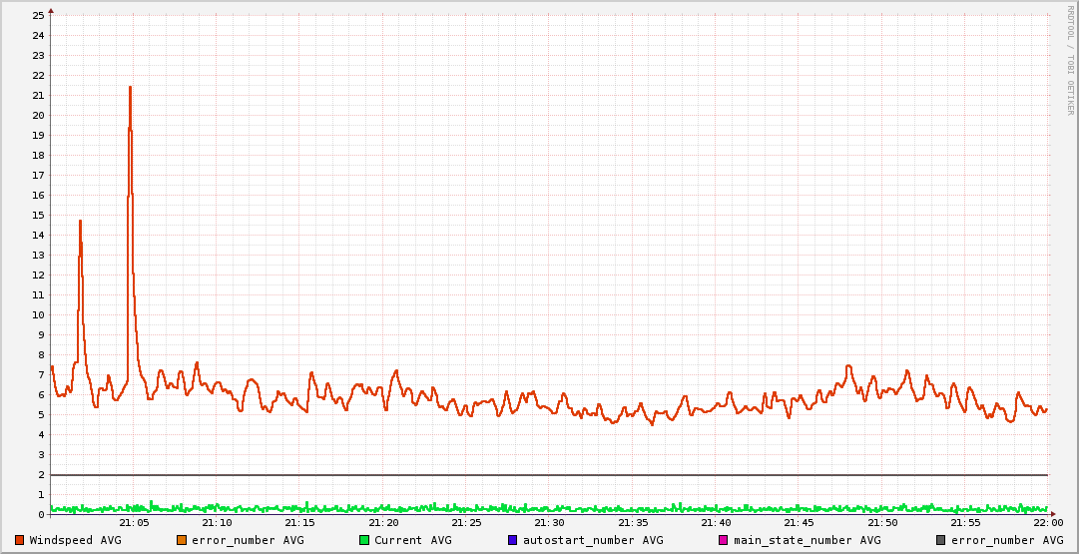Click the RRDTOOL / TOBI OETIKER watermark
Screen dimensions: 1079x554
coord(1070,60)
